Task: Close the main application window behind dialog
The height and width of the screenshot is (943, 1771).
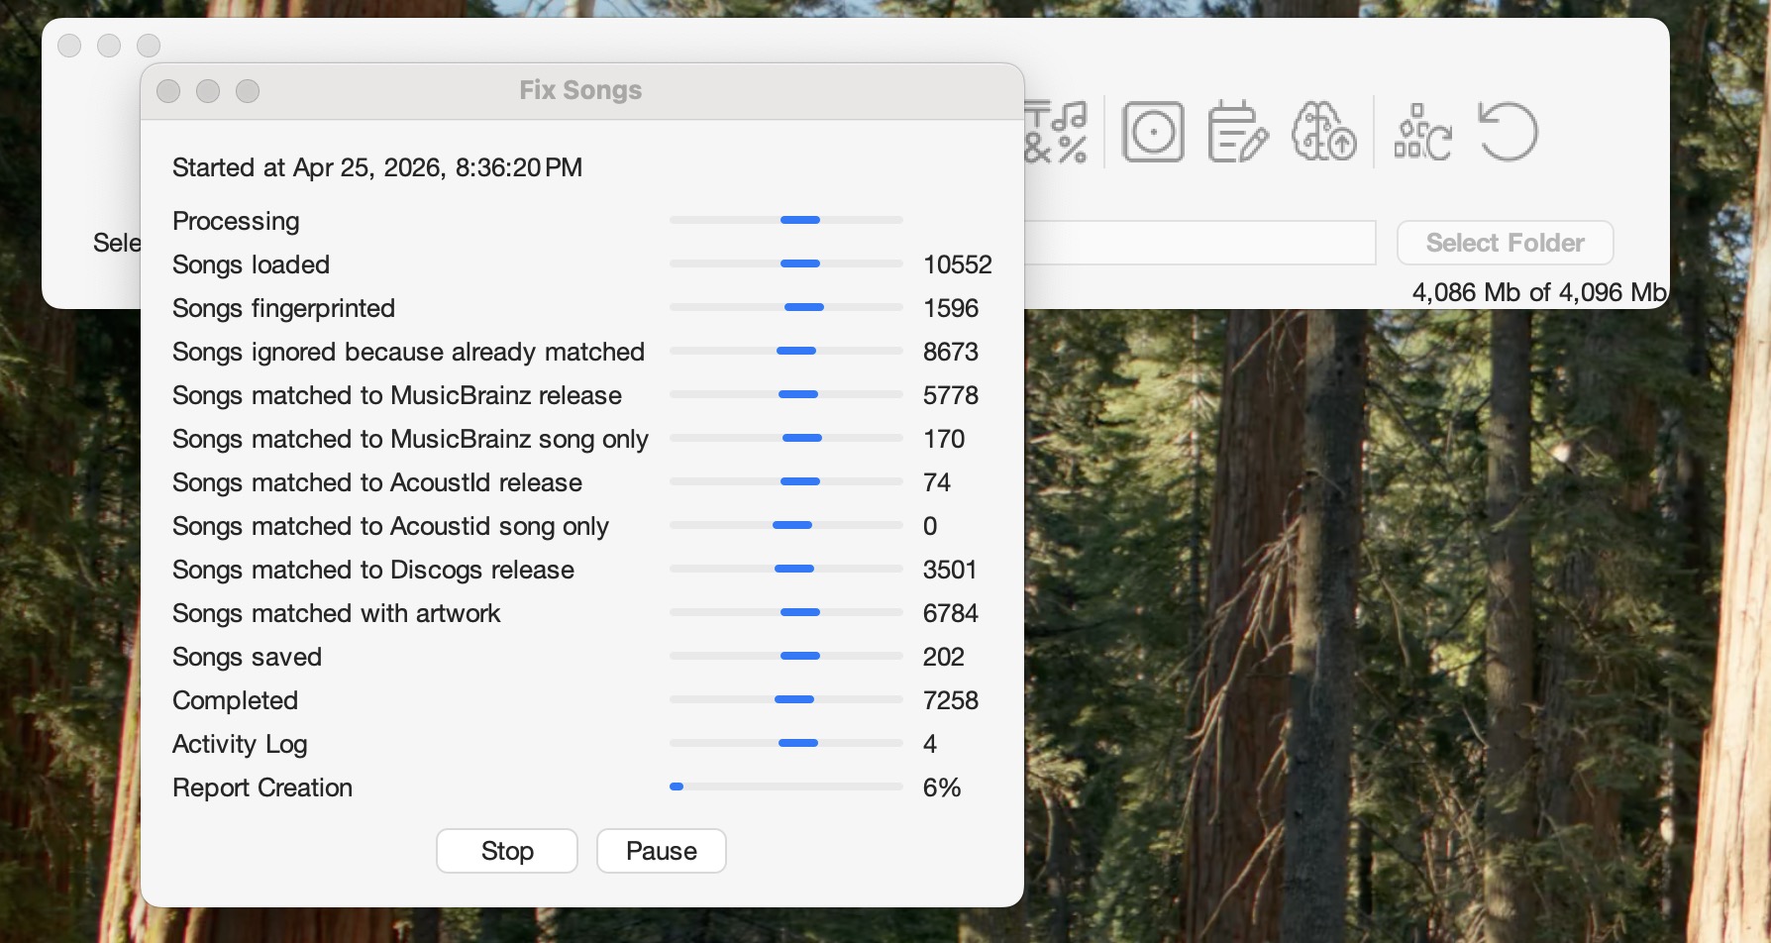Action: tap(69, 46)
